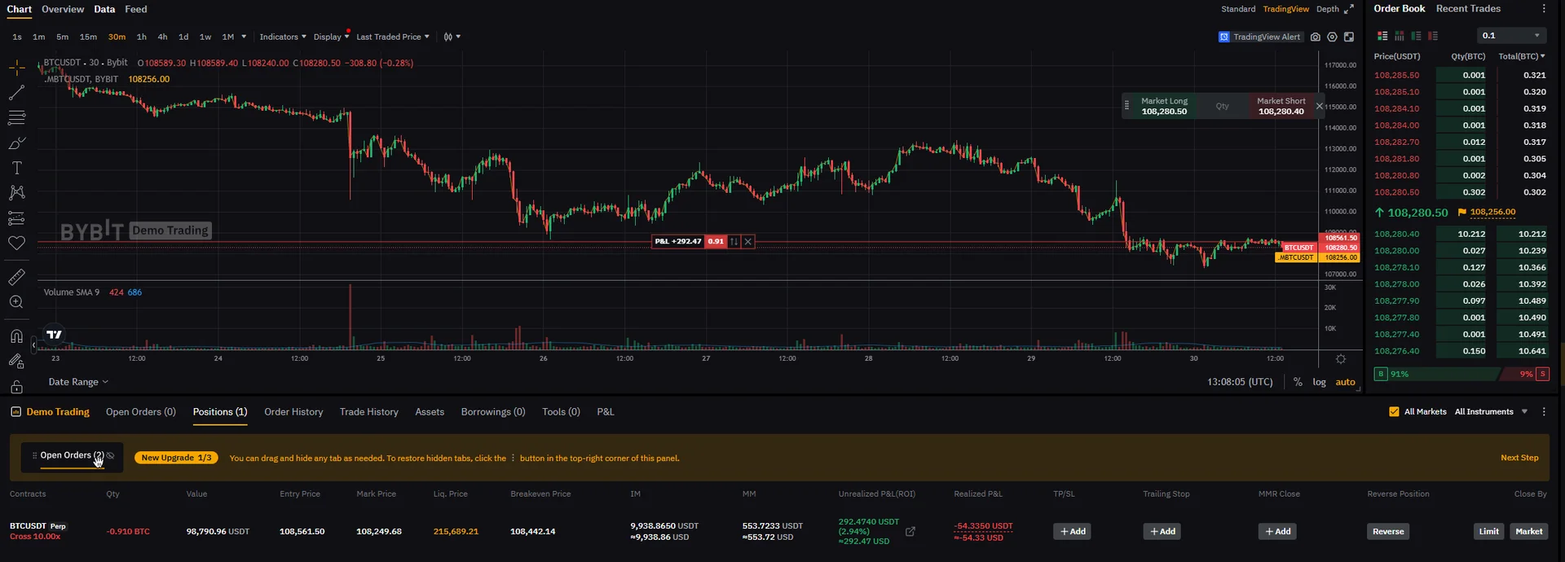Toggle log scale on the chart
The height and width of the screenshot is (562, 1565).
pyautogui.click(x=1319, y=382)
